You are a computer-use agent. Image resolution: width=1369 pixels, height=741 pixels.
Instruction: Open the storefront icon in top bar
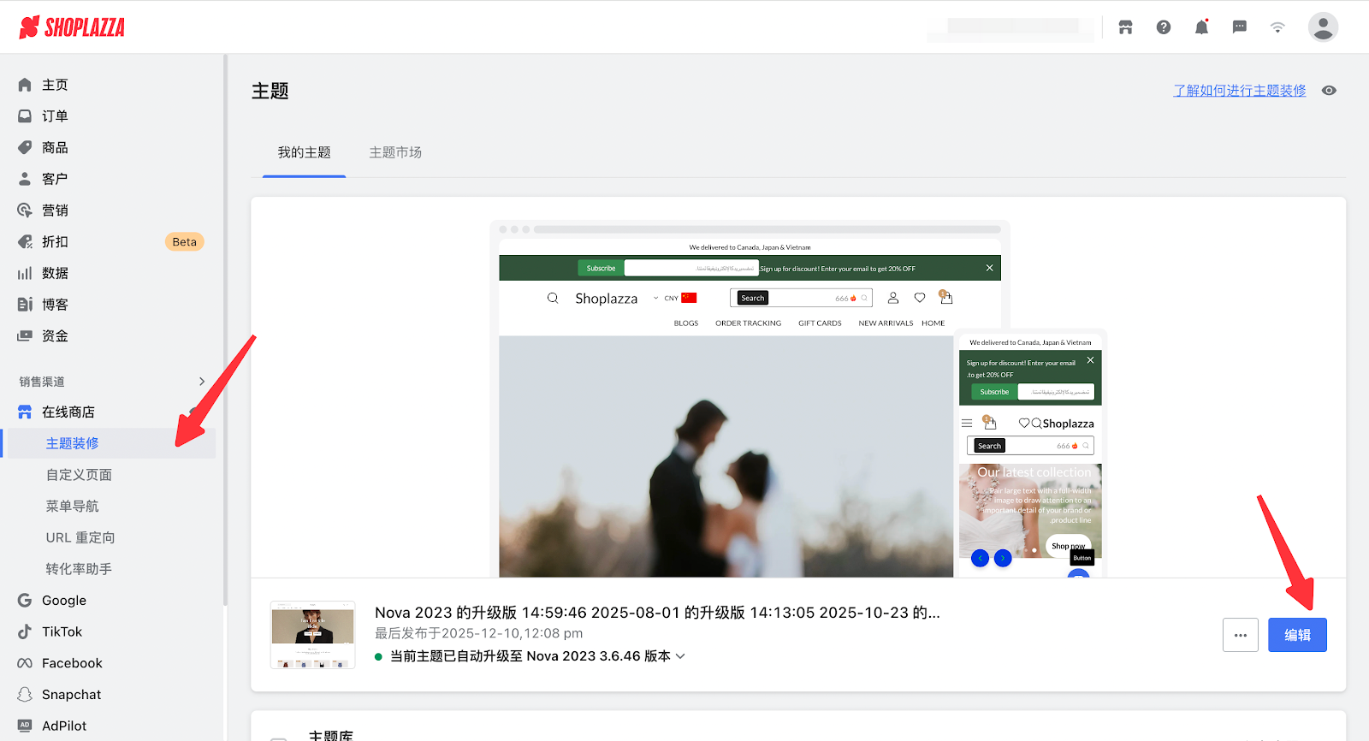click(1125, 27)
